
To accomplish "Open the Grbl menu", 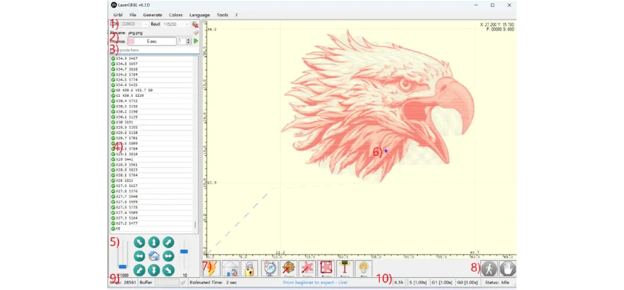I will [x=118, y=15].
